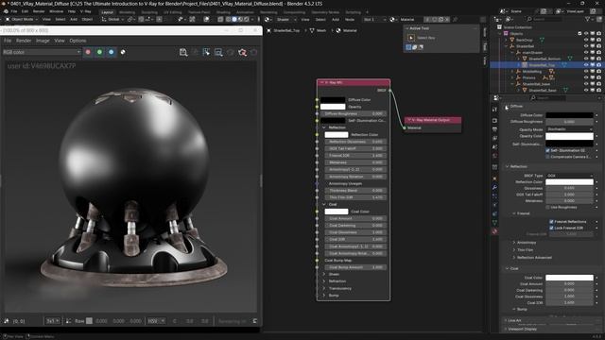
Task: Select ShaderBall_Top in the outliner
Action: [x=542, y=65]
